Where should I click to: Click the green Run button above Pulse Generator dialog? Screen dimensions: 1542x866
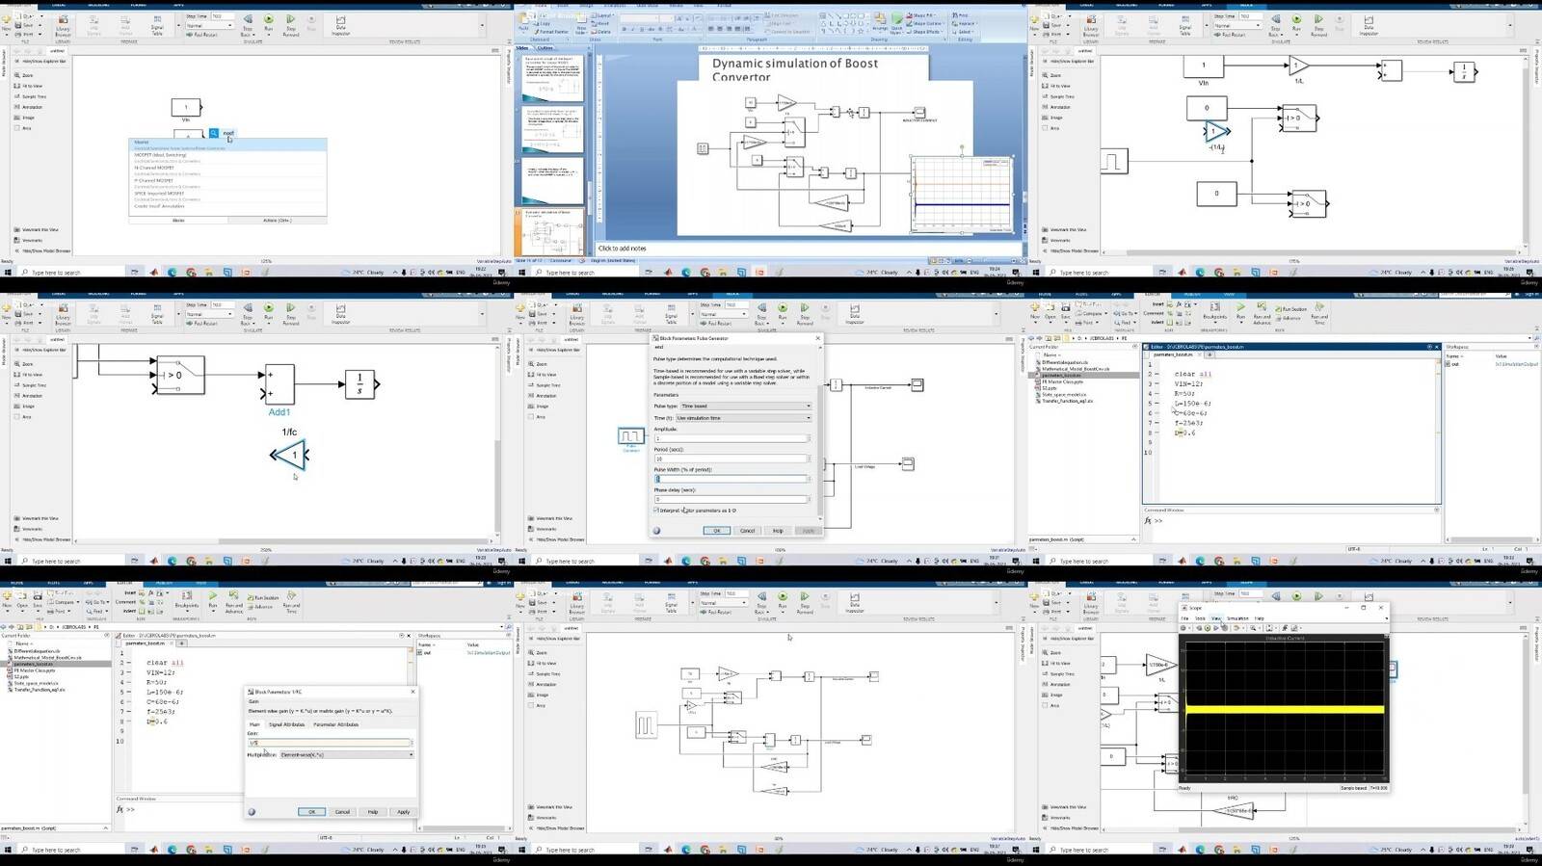(x=783, y=307)
